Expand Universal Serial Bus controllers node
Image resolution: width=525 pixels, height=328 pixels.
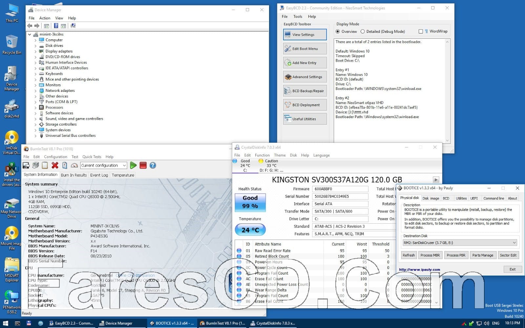point(35,136)
